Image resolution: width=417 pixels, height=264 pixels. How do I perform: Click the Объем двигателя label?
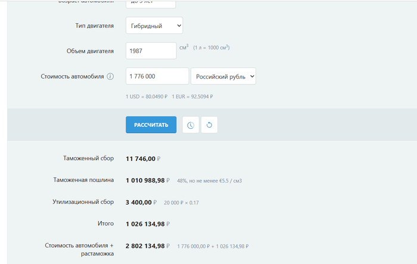(x=90, y=51)
